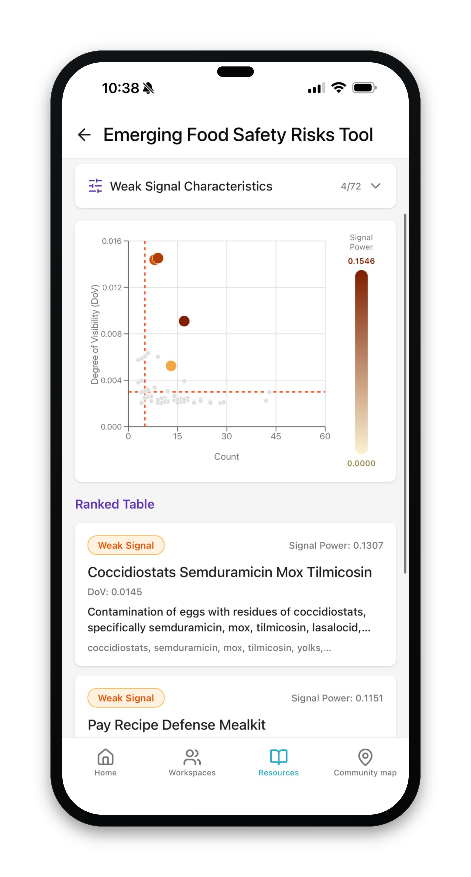
Task: Expand the Weak Signal Characteristics chevron
Action: click(375, 186)
